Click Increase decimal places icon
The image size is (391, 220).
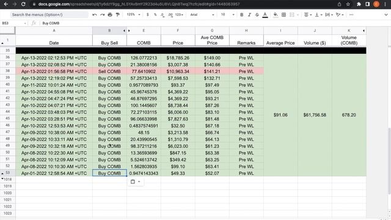point(170,15)
